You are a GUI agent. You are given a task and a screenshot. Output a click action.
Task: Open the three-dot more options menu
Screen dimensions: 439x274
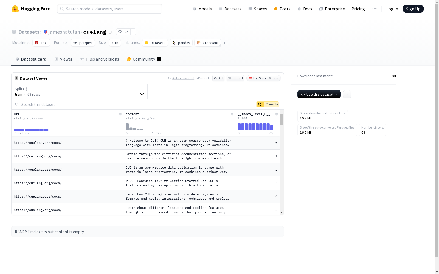(x=347, y=94)
